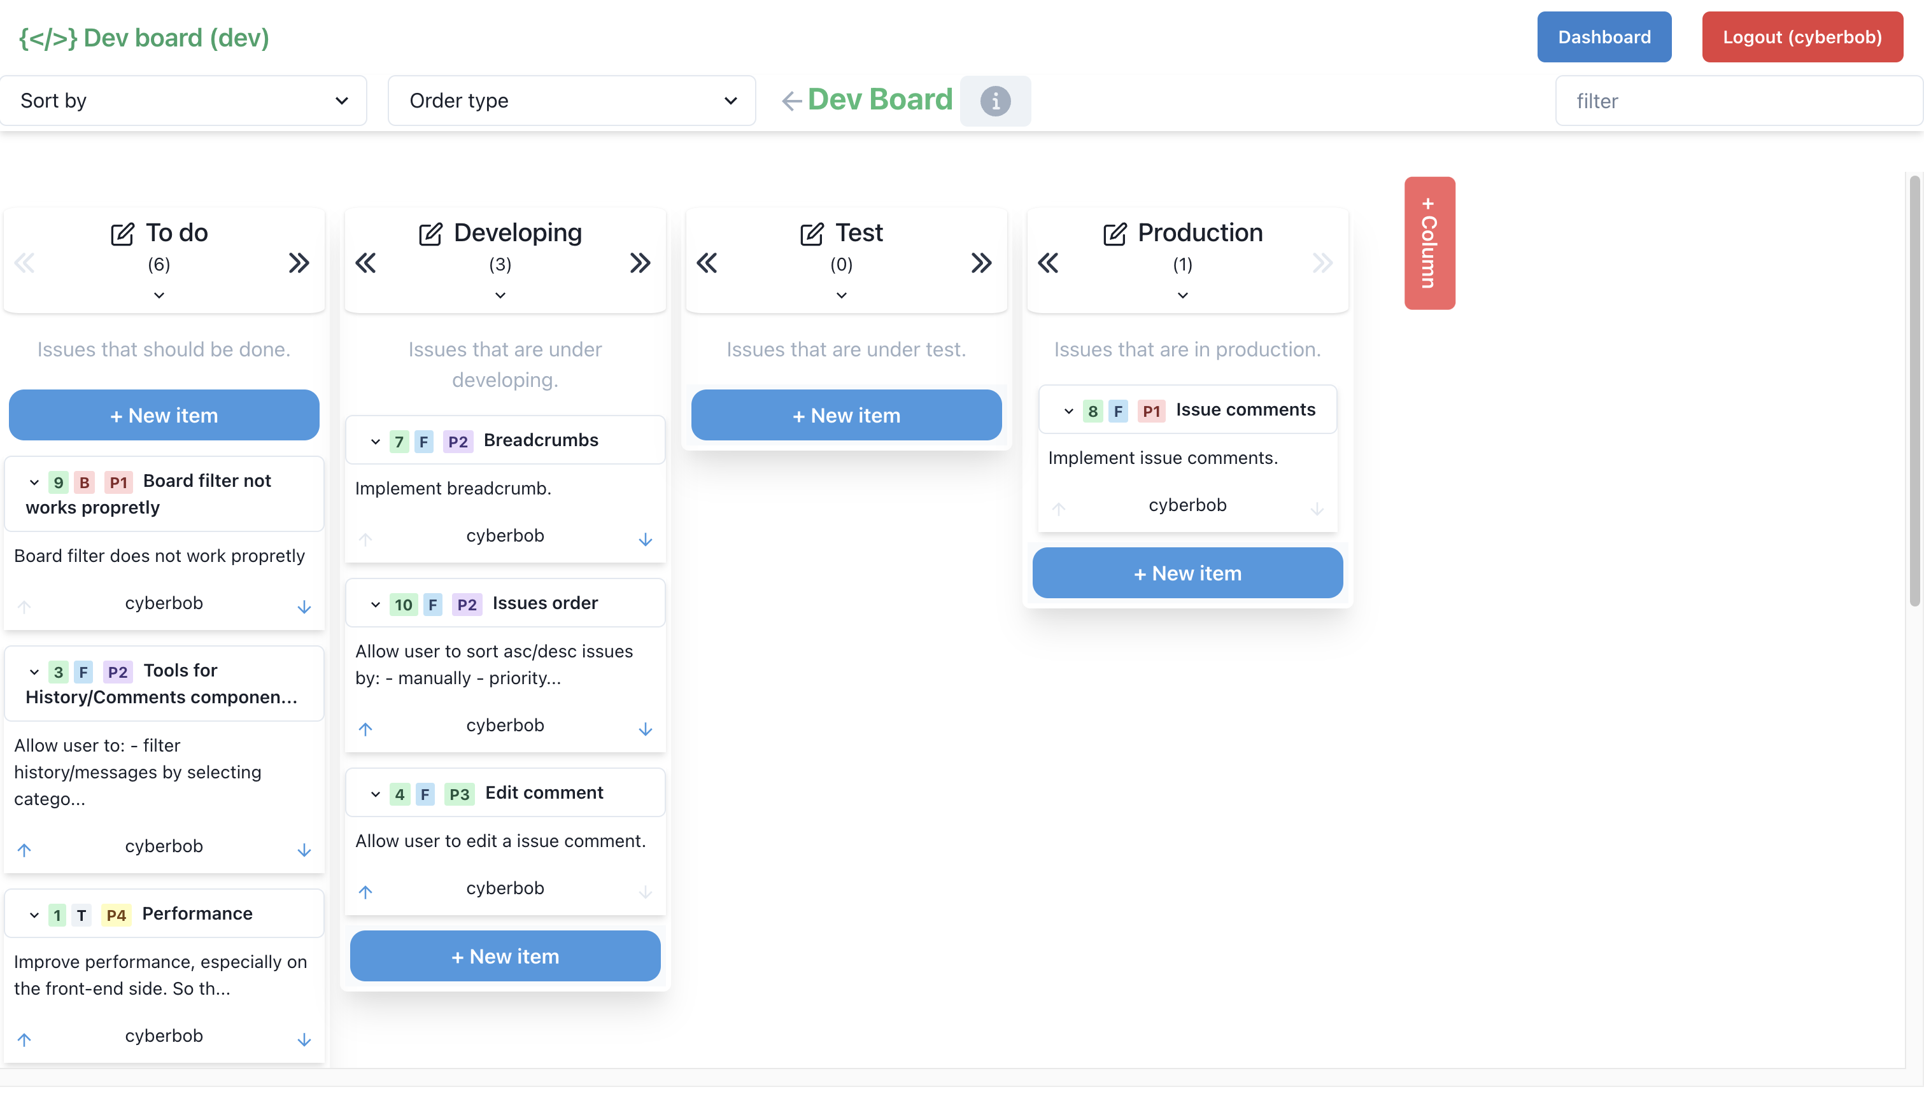Add a new column with + Column
This screenshot has width=1924, height=1101.
click(1429, 242)
